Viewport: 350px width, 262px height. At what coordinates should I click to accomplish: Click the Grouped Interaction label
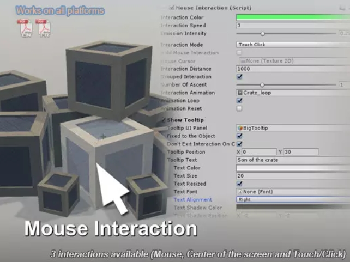click(x=186, y=77)
